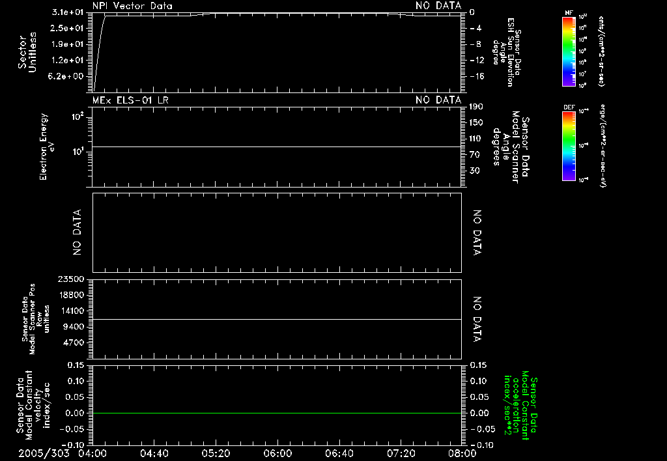Viewport: 667px width, 461px height.
Task: Click the '04:00' time axis label
Action: 92,453
